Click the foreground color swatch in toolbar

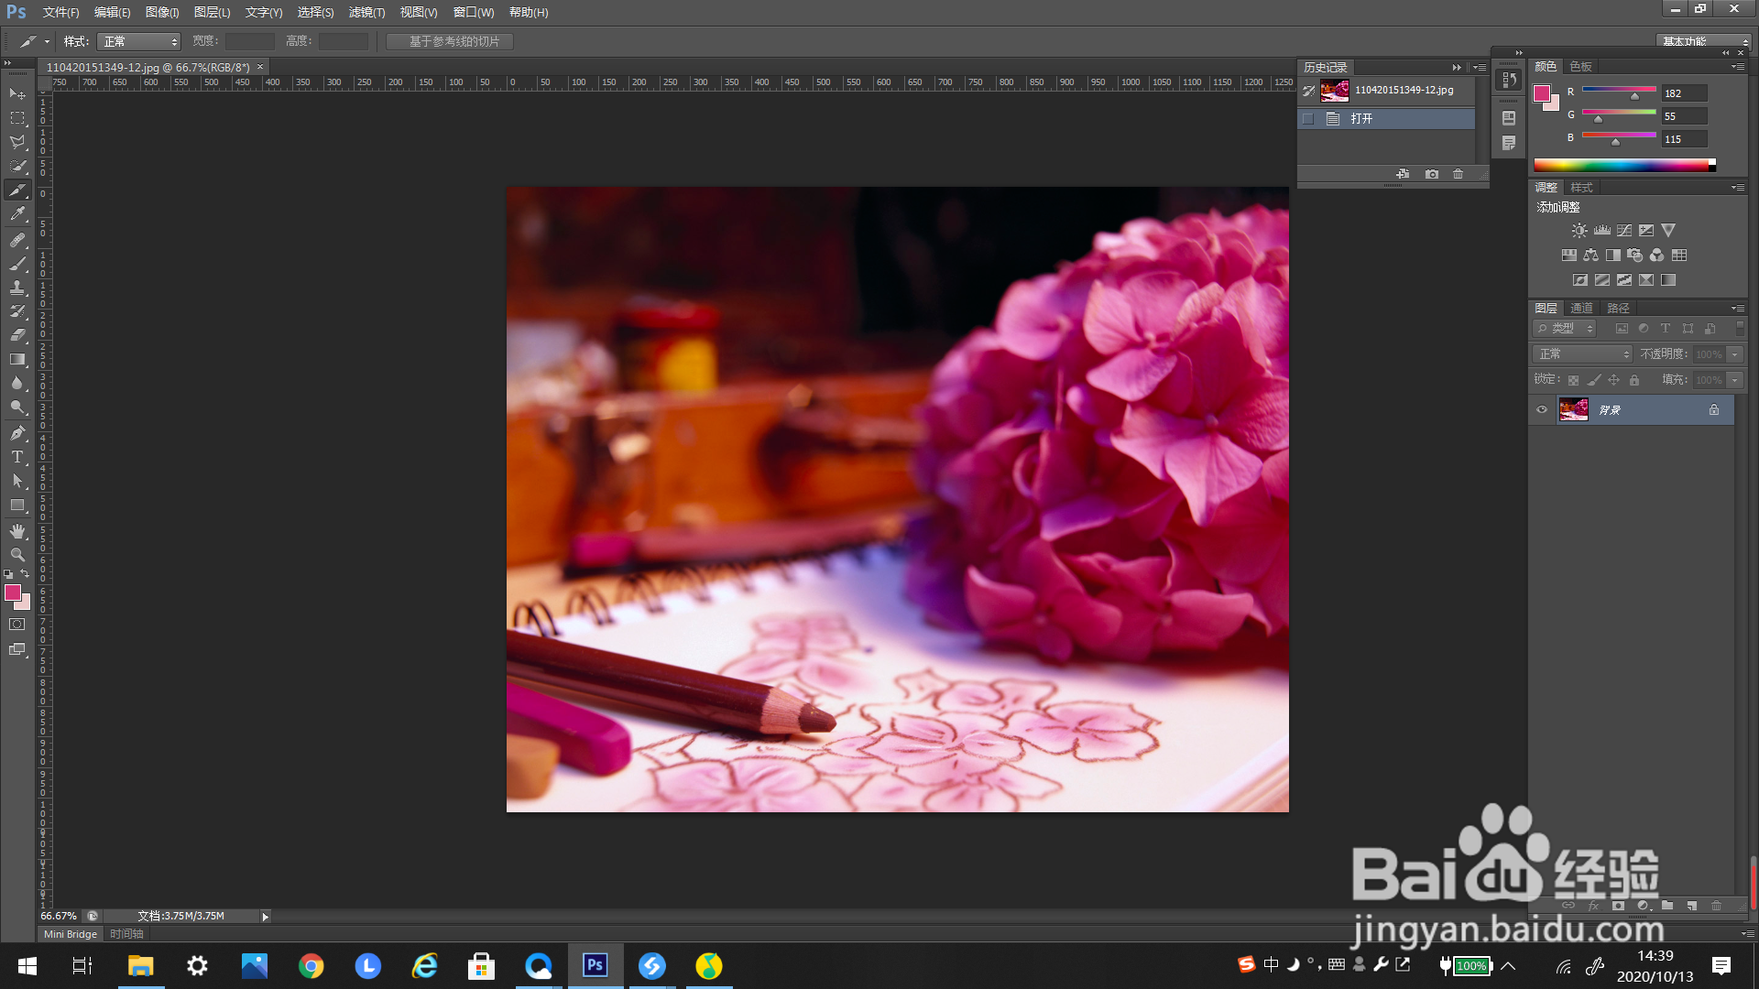pyautogui.click(x=12, y=592)
